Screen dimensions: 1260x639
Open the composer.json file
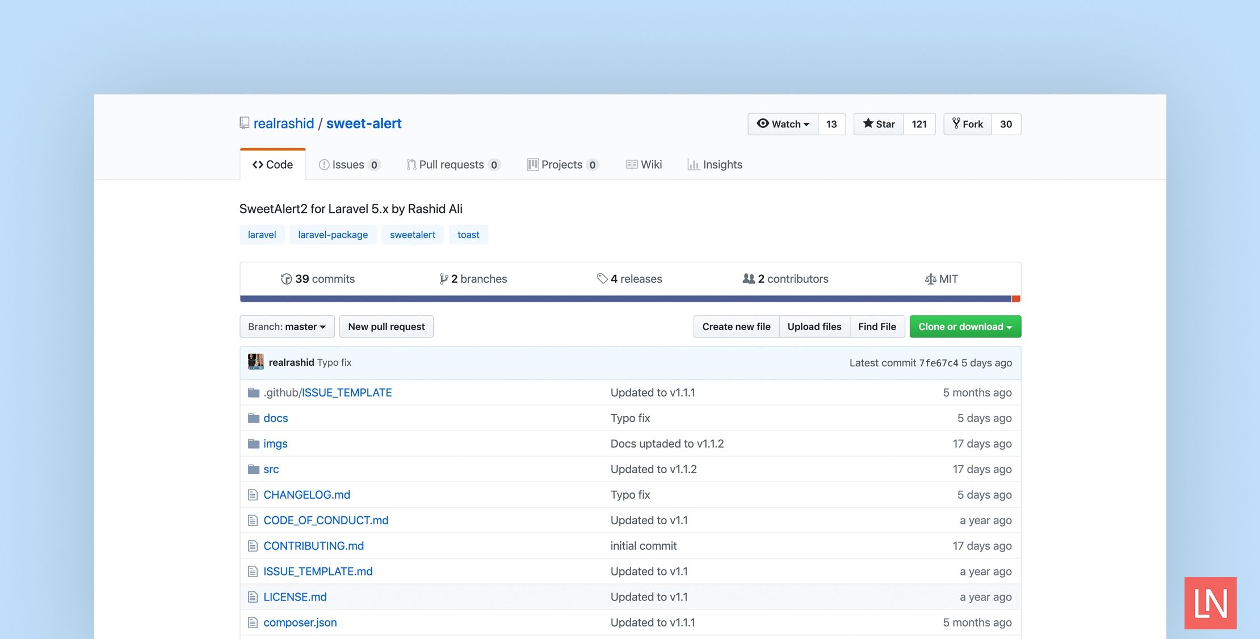coord(300,621)
